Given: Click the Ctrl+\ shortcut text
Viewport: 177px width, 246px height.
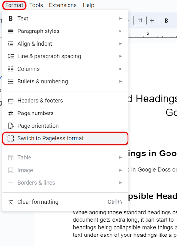Looking at the screenshot, I should (x=115, y=202).
